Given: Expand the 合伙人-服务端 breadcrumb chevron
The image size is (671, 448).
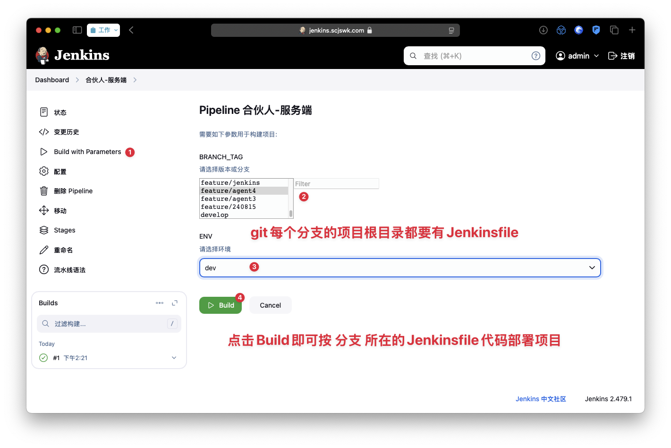Looking at the screenshot, I should [x=135, y=80].
